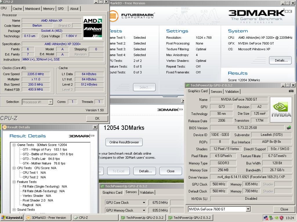Screen dimensions: 297x222
Task: Select Ragtroll N/A tree row
Action: [32, 205]
